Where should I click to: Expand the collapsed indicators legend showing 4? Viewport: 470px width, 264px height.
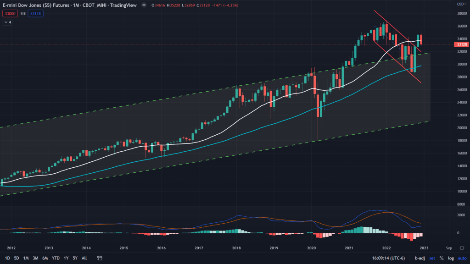[8, 22]
